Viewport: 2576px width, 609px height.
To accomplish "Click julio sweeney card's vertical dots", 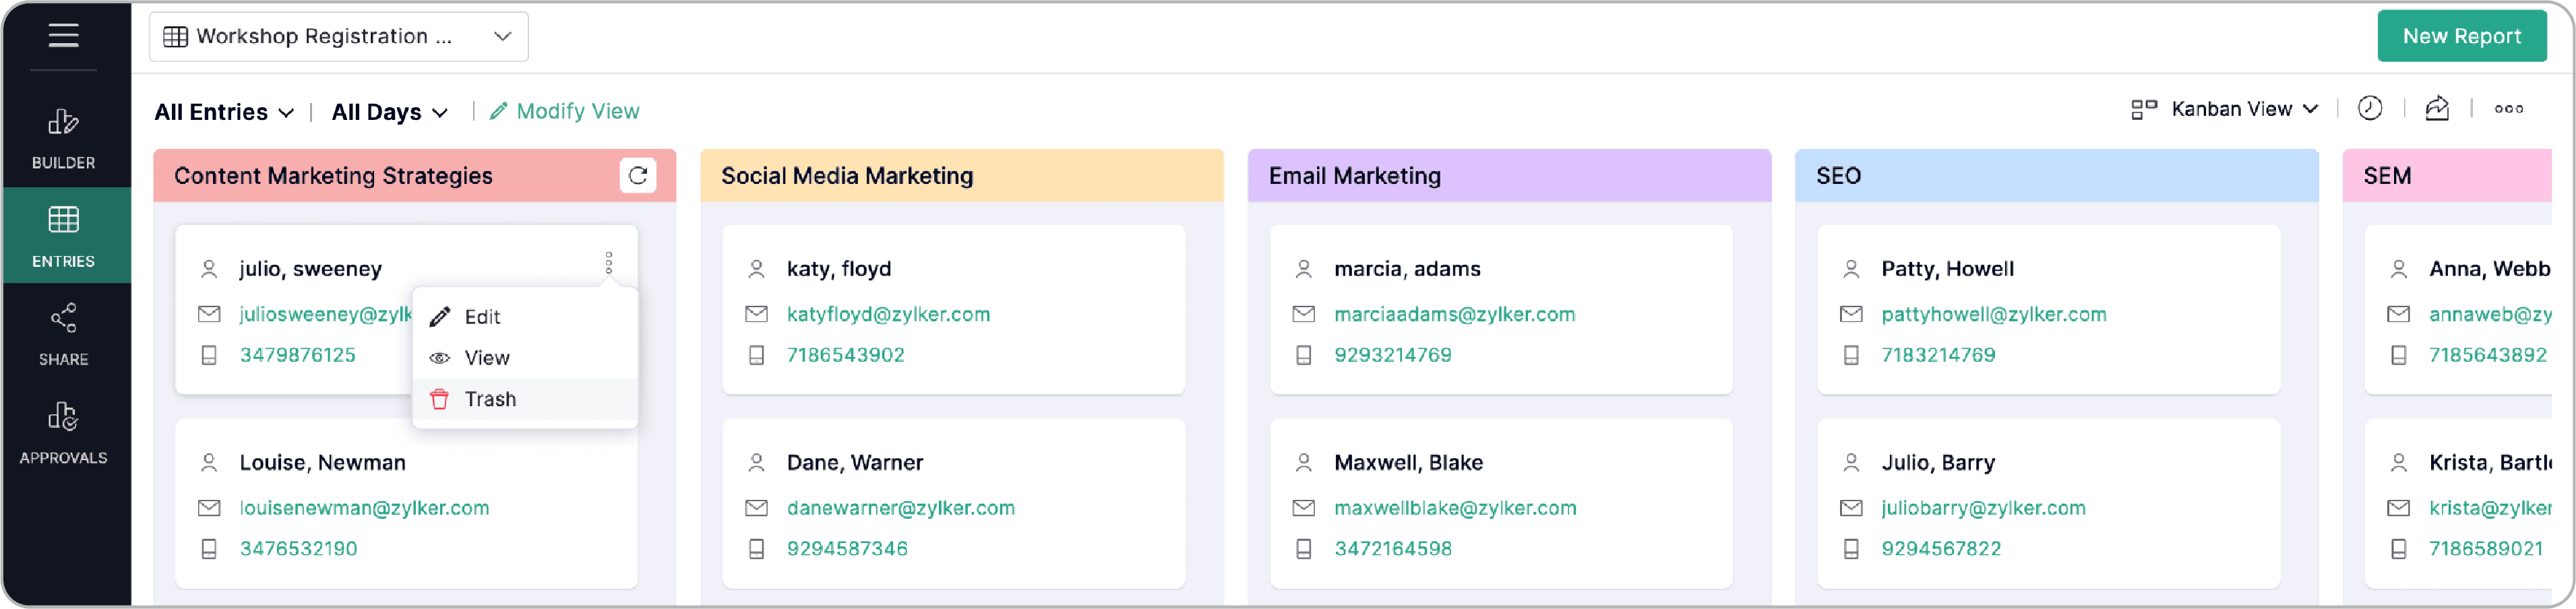I will click(608, 263).
